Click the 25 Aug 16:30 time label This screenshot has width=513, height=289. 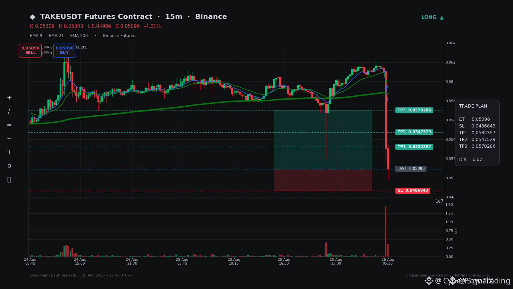point(284,261)
